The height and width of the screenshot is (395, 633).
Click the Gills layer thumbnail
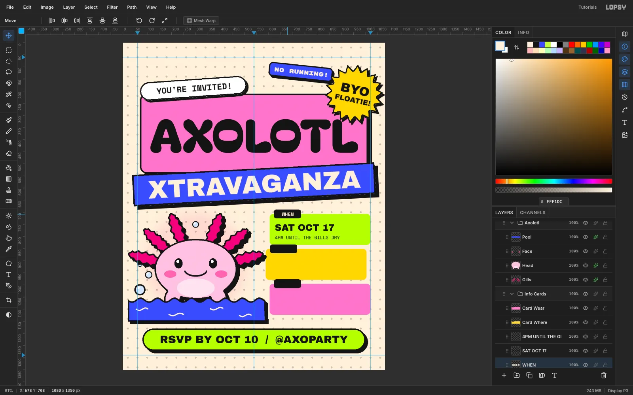[x=516, y=280]
